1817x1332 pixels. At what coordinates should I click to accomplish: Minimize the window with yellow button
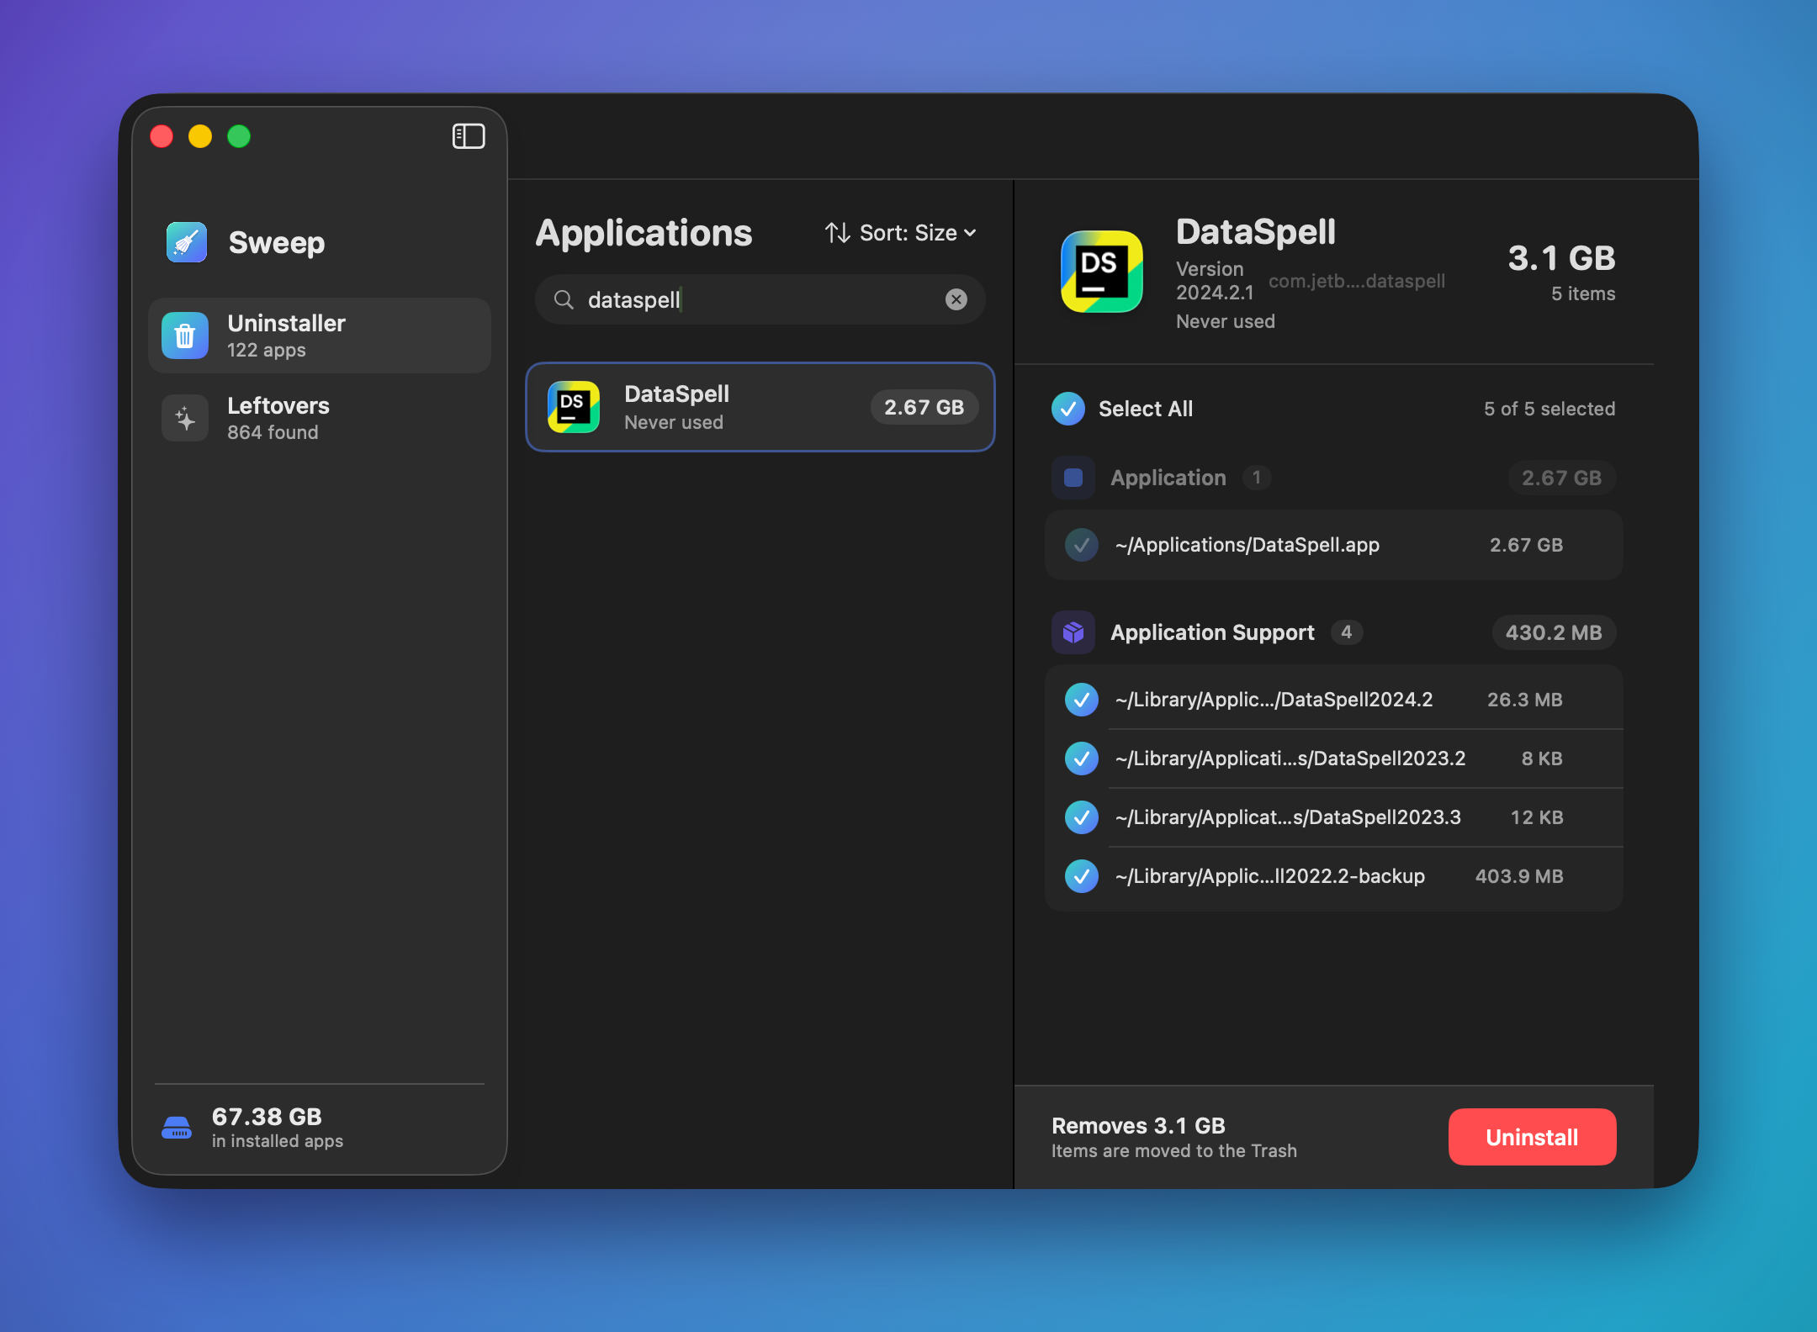[x=200, y=136]
